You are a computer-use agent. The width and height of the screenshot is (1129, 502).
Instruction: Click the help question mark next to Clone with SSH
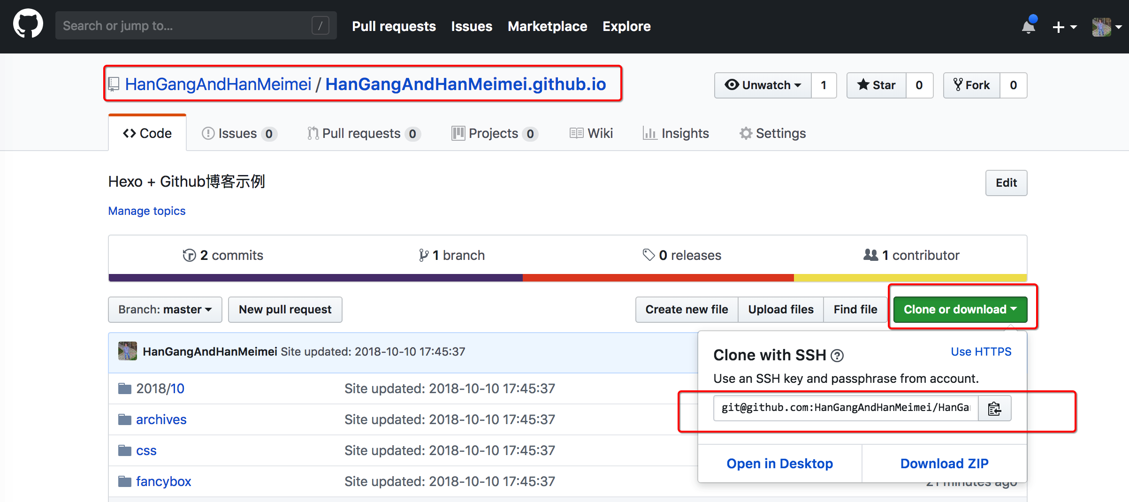point(837,356)
